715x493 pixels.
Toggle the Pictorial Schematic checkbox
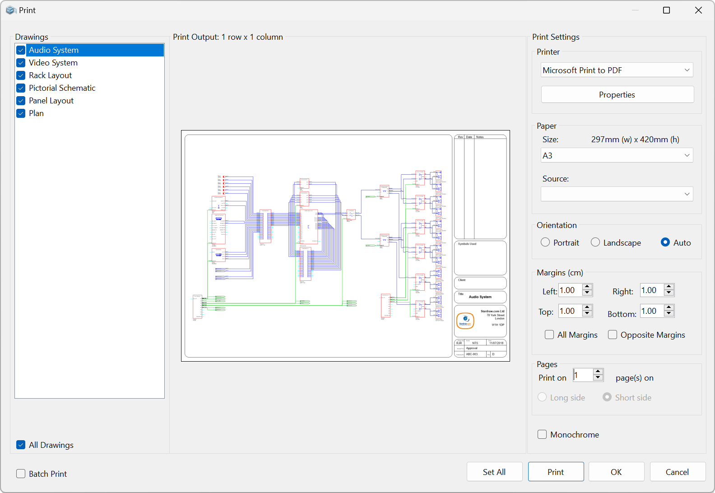(21, 88)
